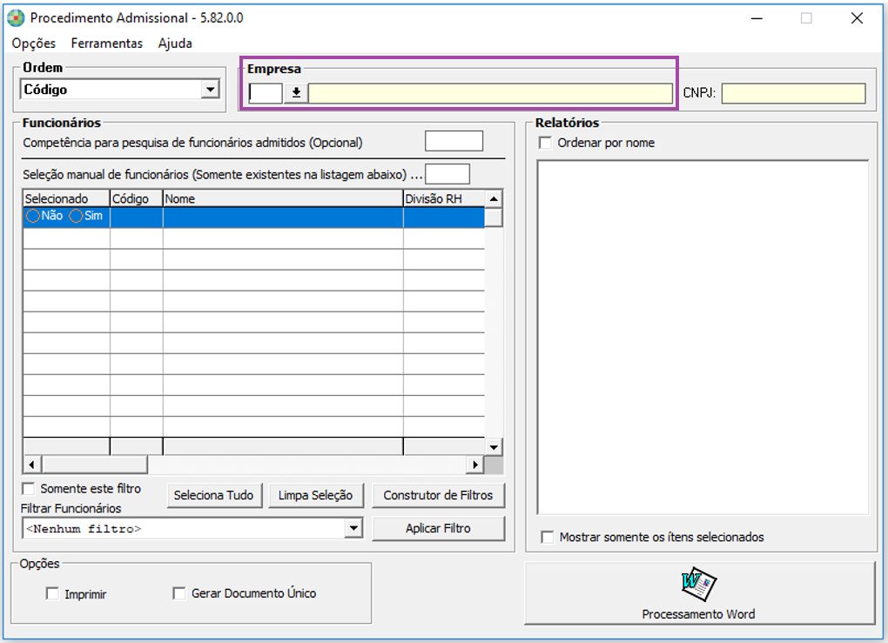
Task: Click the table scroll up arrow
Action: pyautogui.click(x=494, y=198)
